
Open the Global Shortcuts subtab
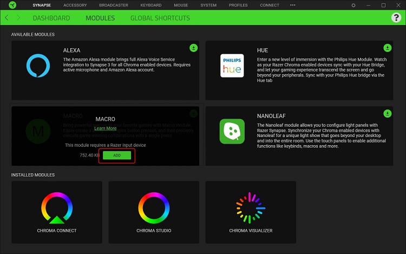coord(160,18)
